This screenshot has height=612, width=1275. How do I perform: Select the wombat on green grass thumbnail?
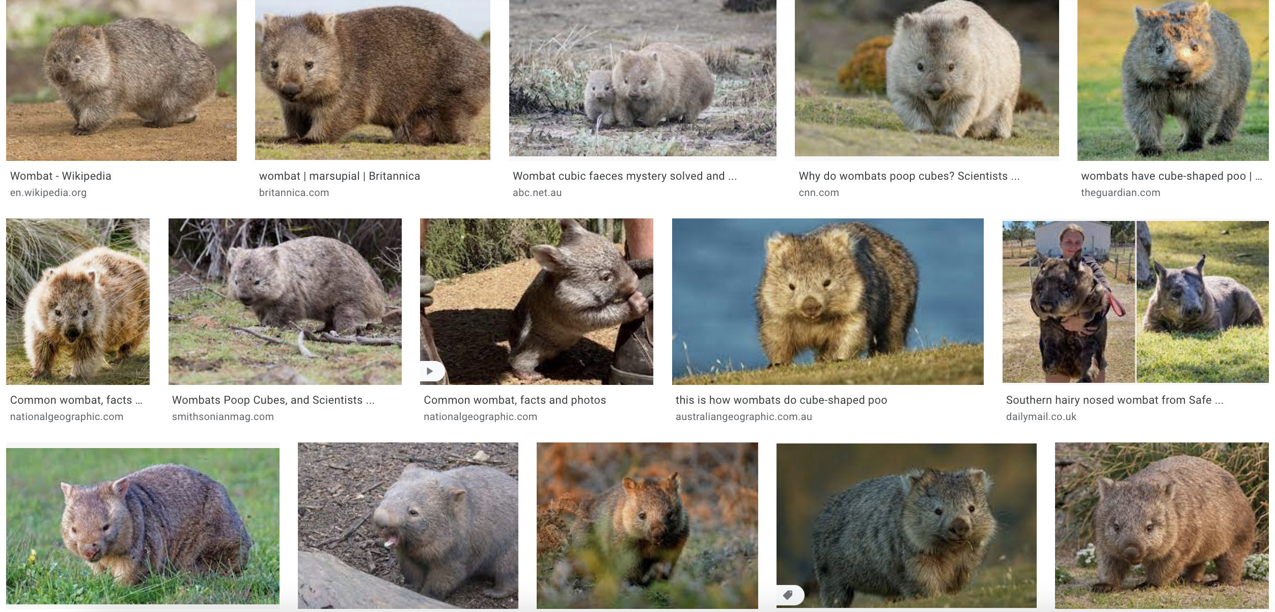pos(143,526)
